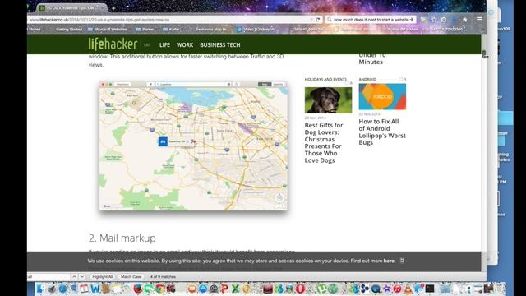Launch Google Chrome from the Dock
Viewport: 526px width, 296px height.
tap(159, 289)
